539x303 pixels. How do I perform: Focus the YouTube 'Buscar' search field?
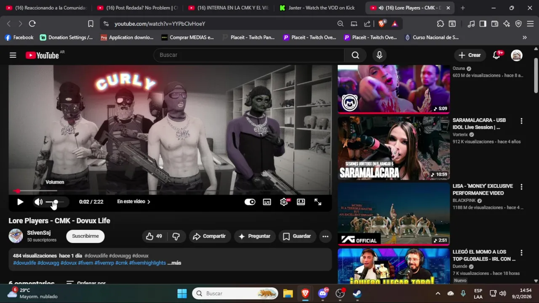(248, 55)
